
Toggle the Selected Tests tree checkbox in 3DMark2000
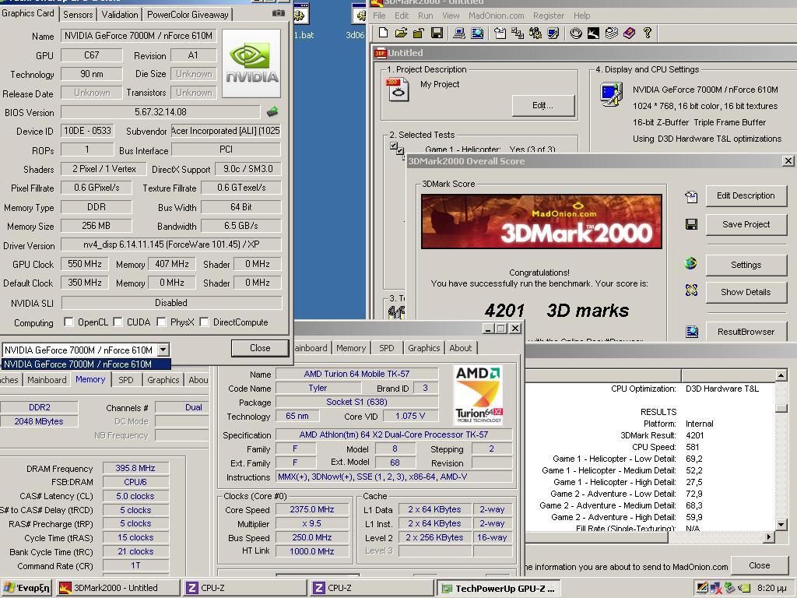point(394,146)
